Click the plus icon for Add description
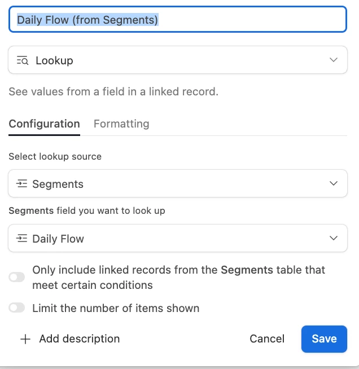The image size is (359, 369). tap(25, 339)
